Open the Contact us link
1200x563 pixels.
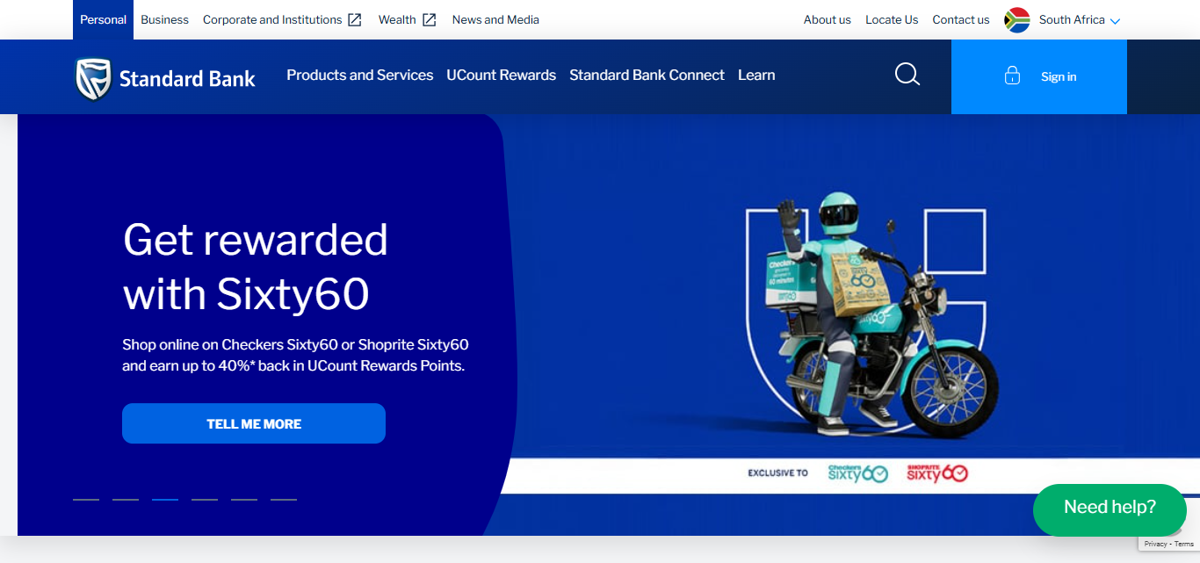click(x=961, y=19)
